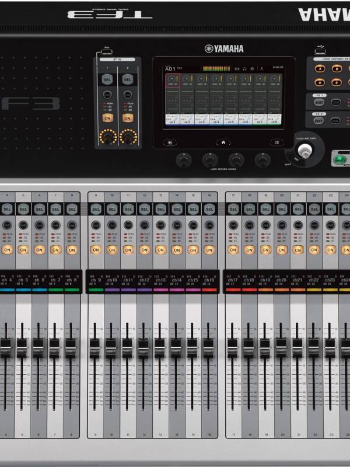Click the fourth user defined knob
The image size is (350, 467).
pos(262,161)
